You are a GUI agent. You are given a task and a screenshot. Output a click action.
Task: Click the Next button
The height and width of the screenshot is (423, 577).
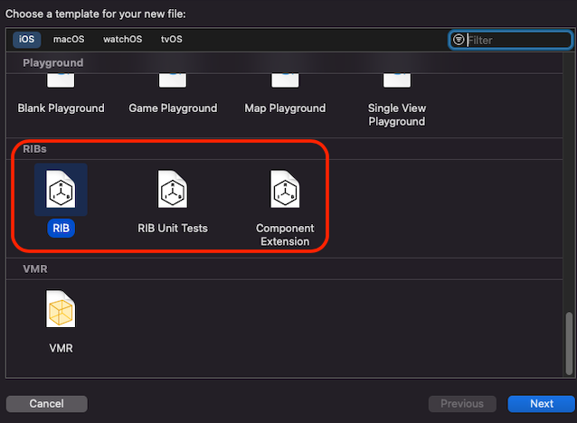tap(542, 404)
